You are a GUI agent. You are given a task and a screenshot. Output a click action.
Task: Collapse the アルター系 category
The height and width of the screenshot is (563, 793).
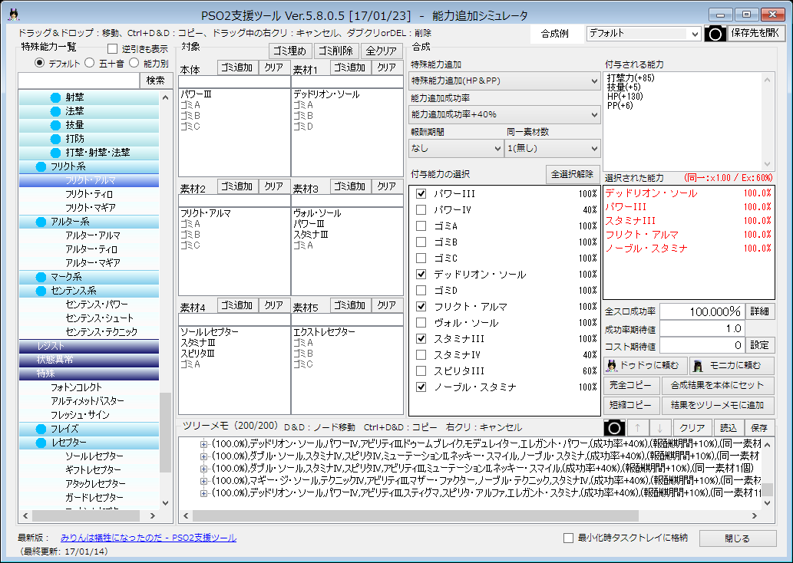coord(41,222)
